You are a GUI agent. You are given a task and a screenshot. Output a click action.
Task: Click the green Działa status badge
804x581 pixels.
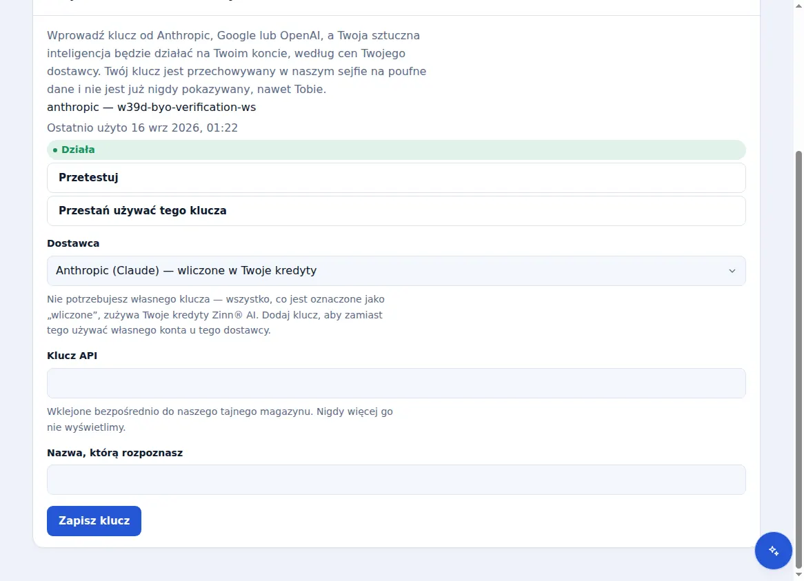coord(396,150)
